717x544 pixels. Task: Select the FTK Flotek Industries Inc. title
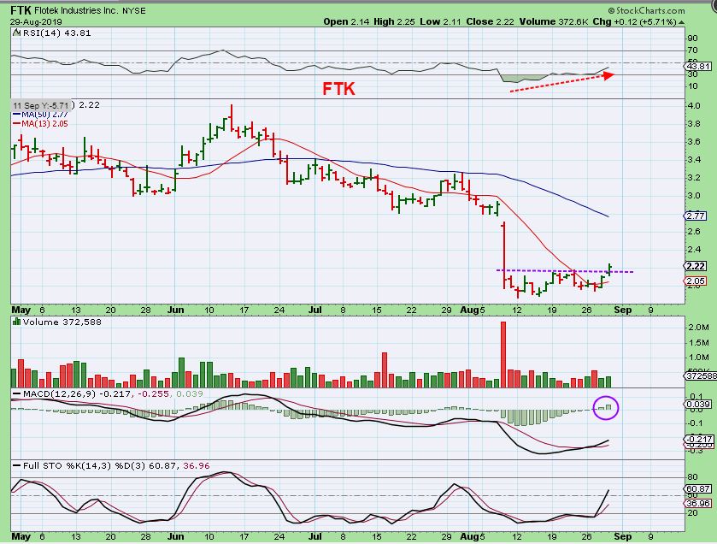click(x=63, y=10)
